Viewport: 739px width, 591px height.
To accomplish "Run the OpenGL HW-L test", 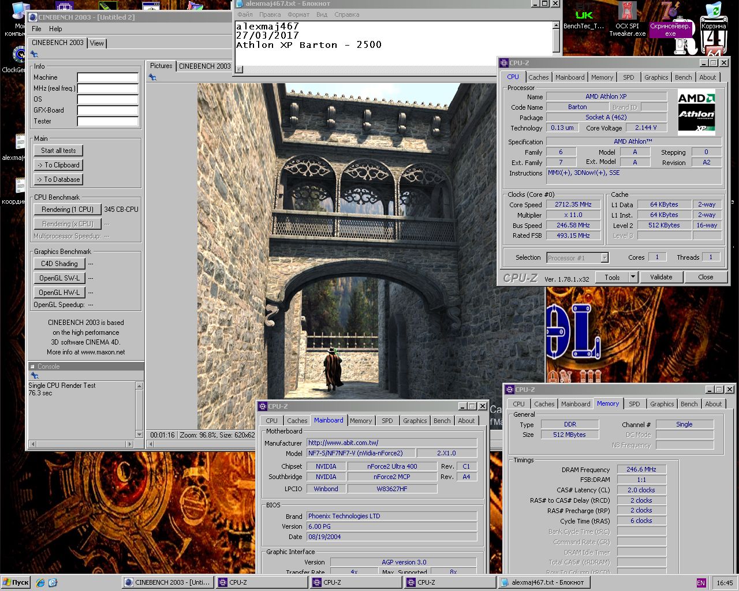I will 59,293.
